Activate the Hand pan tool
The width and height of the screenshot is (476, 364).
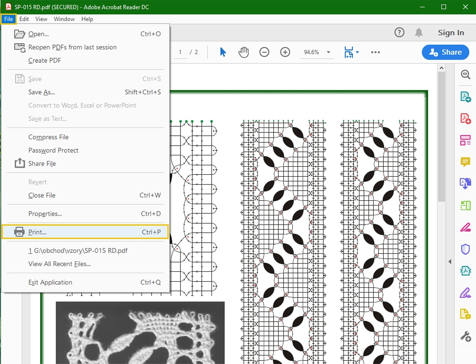pos(243,52)
